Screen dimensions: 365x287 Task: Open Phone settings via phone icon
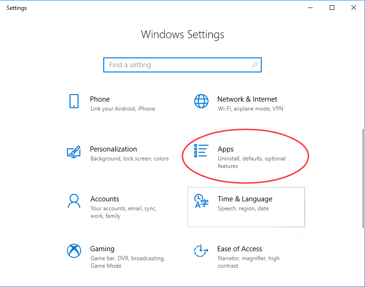click(x=74, y=101)
